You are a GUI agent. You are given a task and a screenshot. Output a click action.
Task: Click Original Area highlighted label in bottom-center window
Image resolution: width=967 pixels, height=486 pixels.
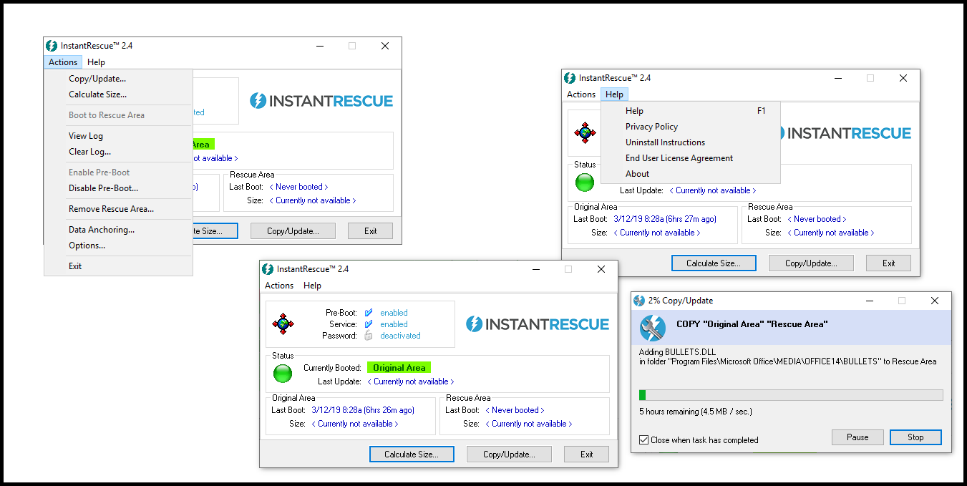click(x=399, y=368)
